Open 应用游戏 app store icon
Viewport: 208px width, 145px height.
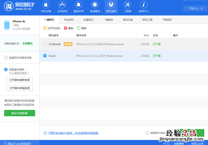click(62, 5)
